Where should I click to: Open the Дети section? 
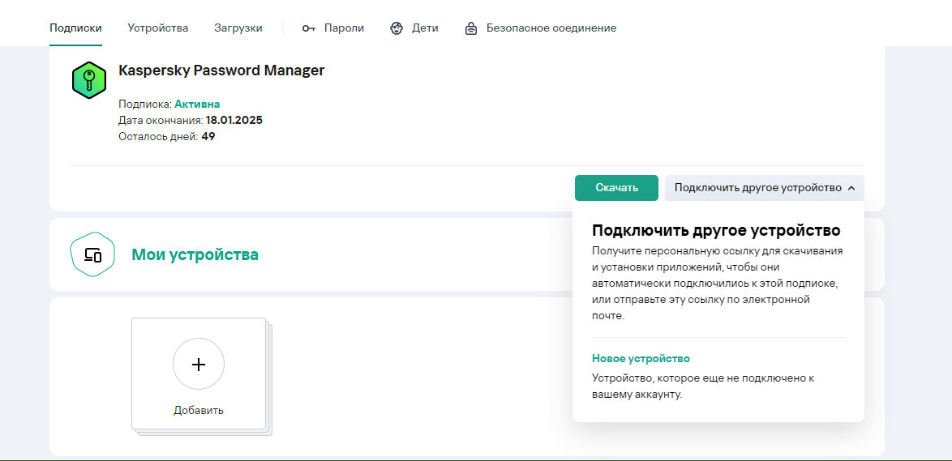tap(414, 28)
